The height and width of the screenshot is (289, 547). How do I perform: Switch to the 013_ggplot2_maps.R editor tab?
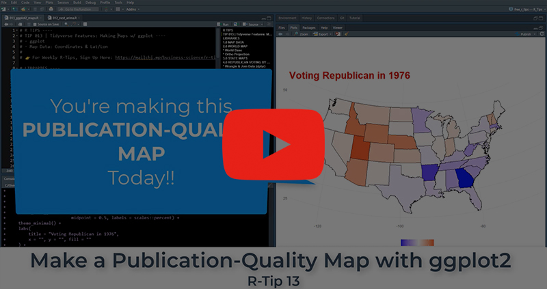coord(22,18)
